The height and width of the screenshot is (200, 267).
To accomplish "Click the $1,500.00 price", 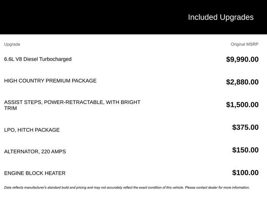I will click(242, 105).
